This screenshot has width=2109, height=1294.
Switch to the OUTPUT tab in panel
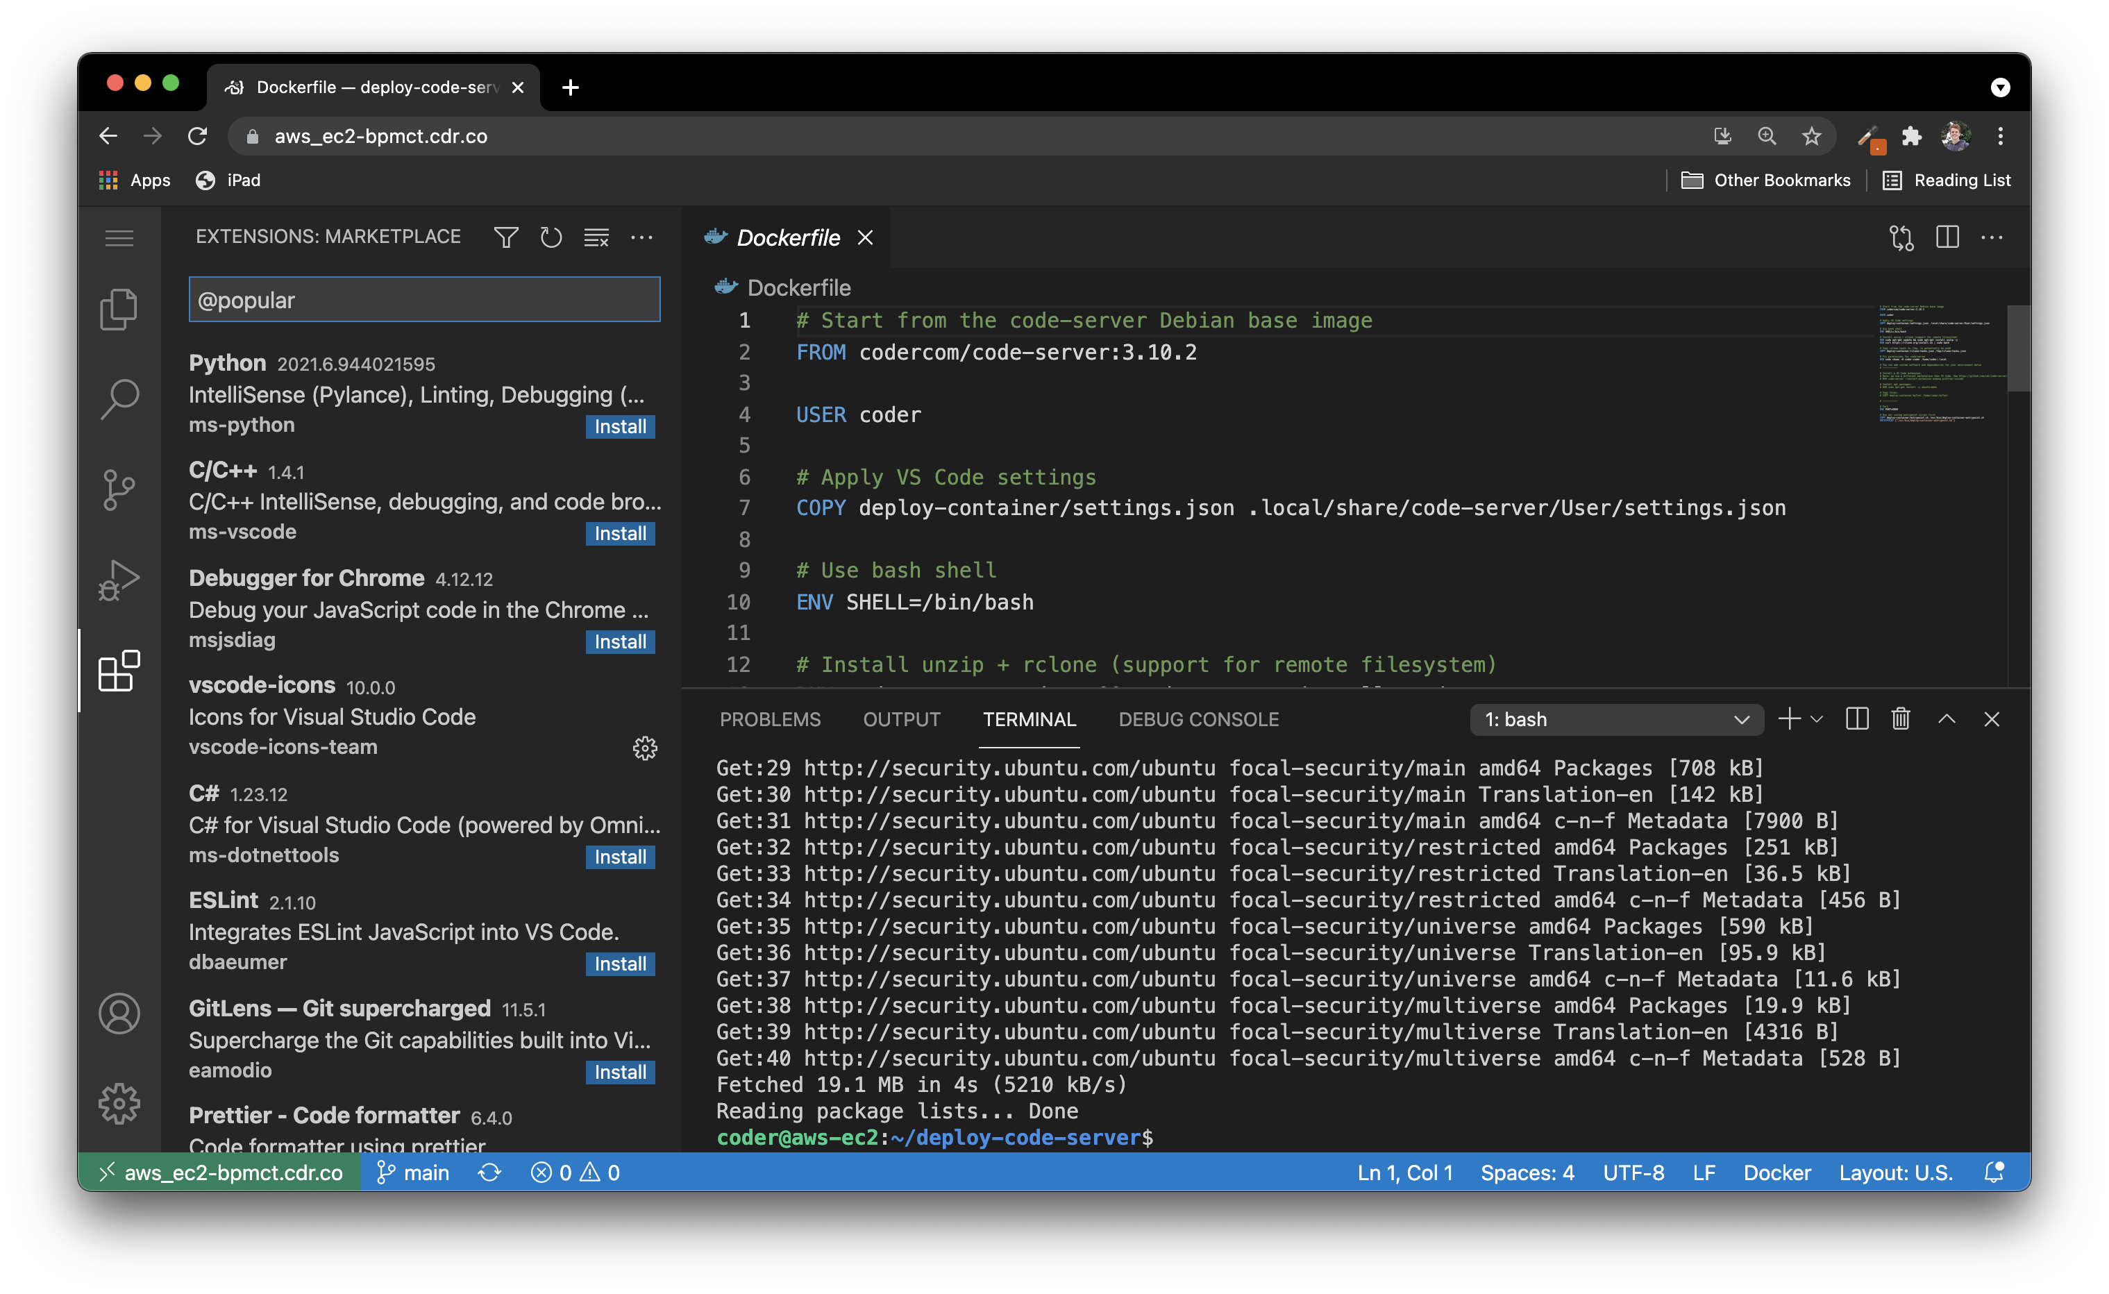tap(899, 719)
